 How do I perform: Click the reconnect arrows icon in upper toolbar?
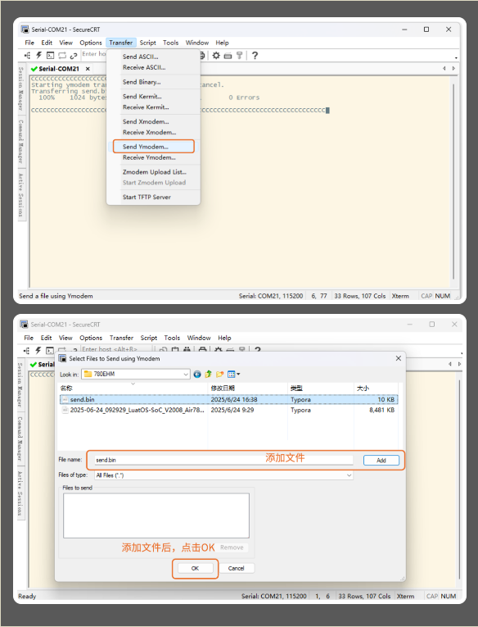62,55
